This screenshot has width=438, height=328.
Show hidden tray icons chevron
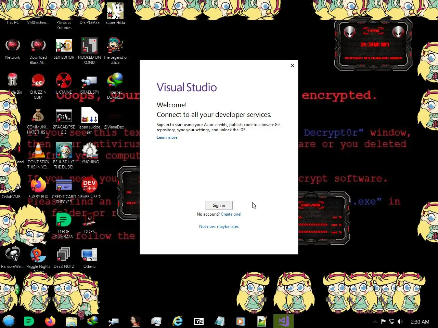[x=375, y=322]
